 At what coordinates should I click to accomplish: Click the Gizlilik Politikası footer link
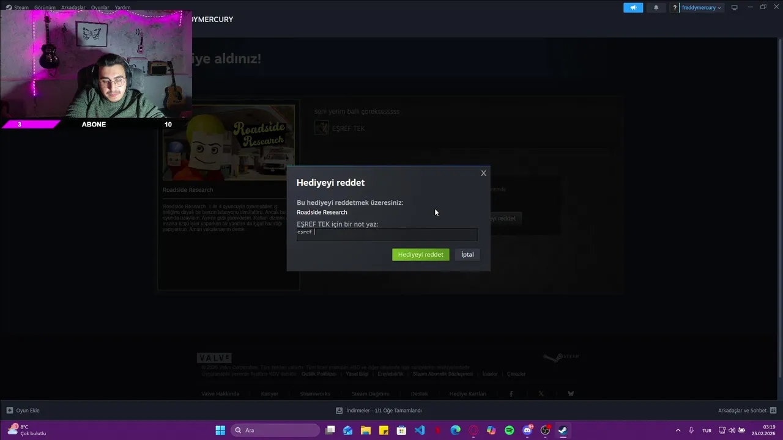[319, 373]
